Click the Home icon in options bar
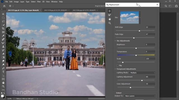This screenshot has height=100, width=179. [4, 6]
